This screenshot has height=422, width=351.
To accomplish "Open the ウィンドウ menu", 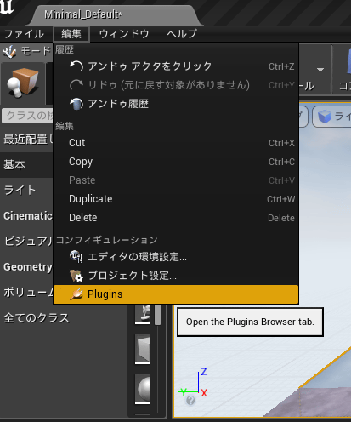I will point(124,34).
